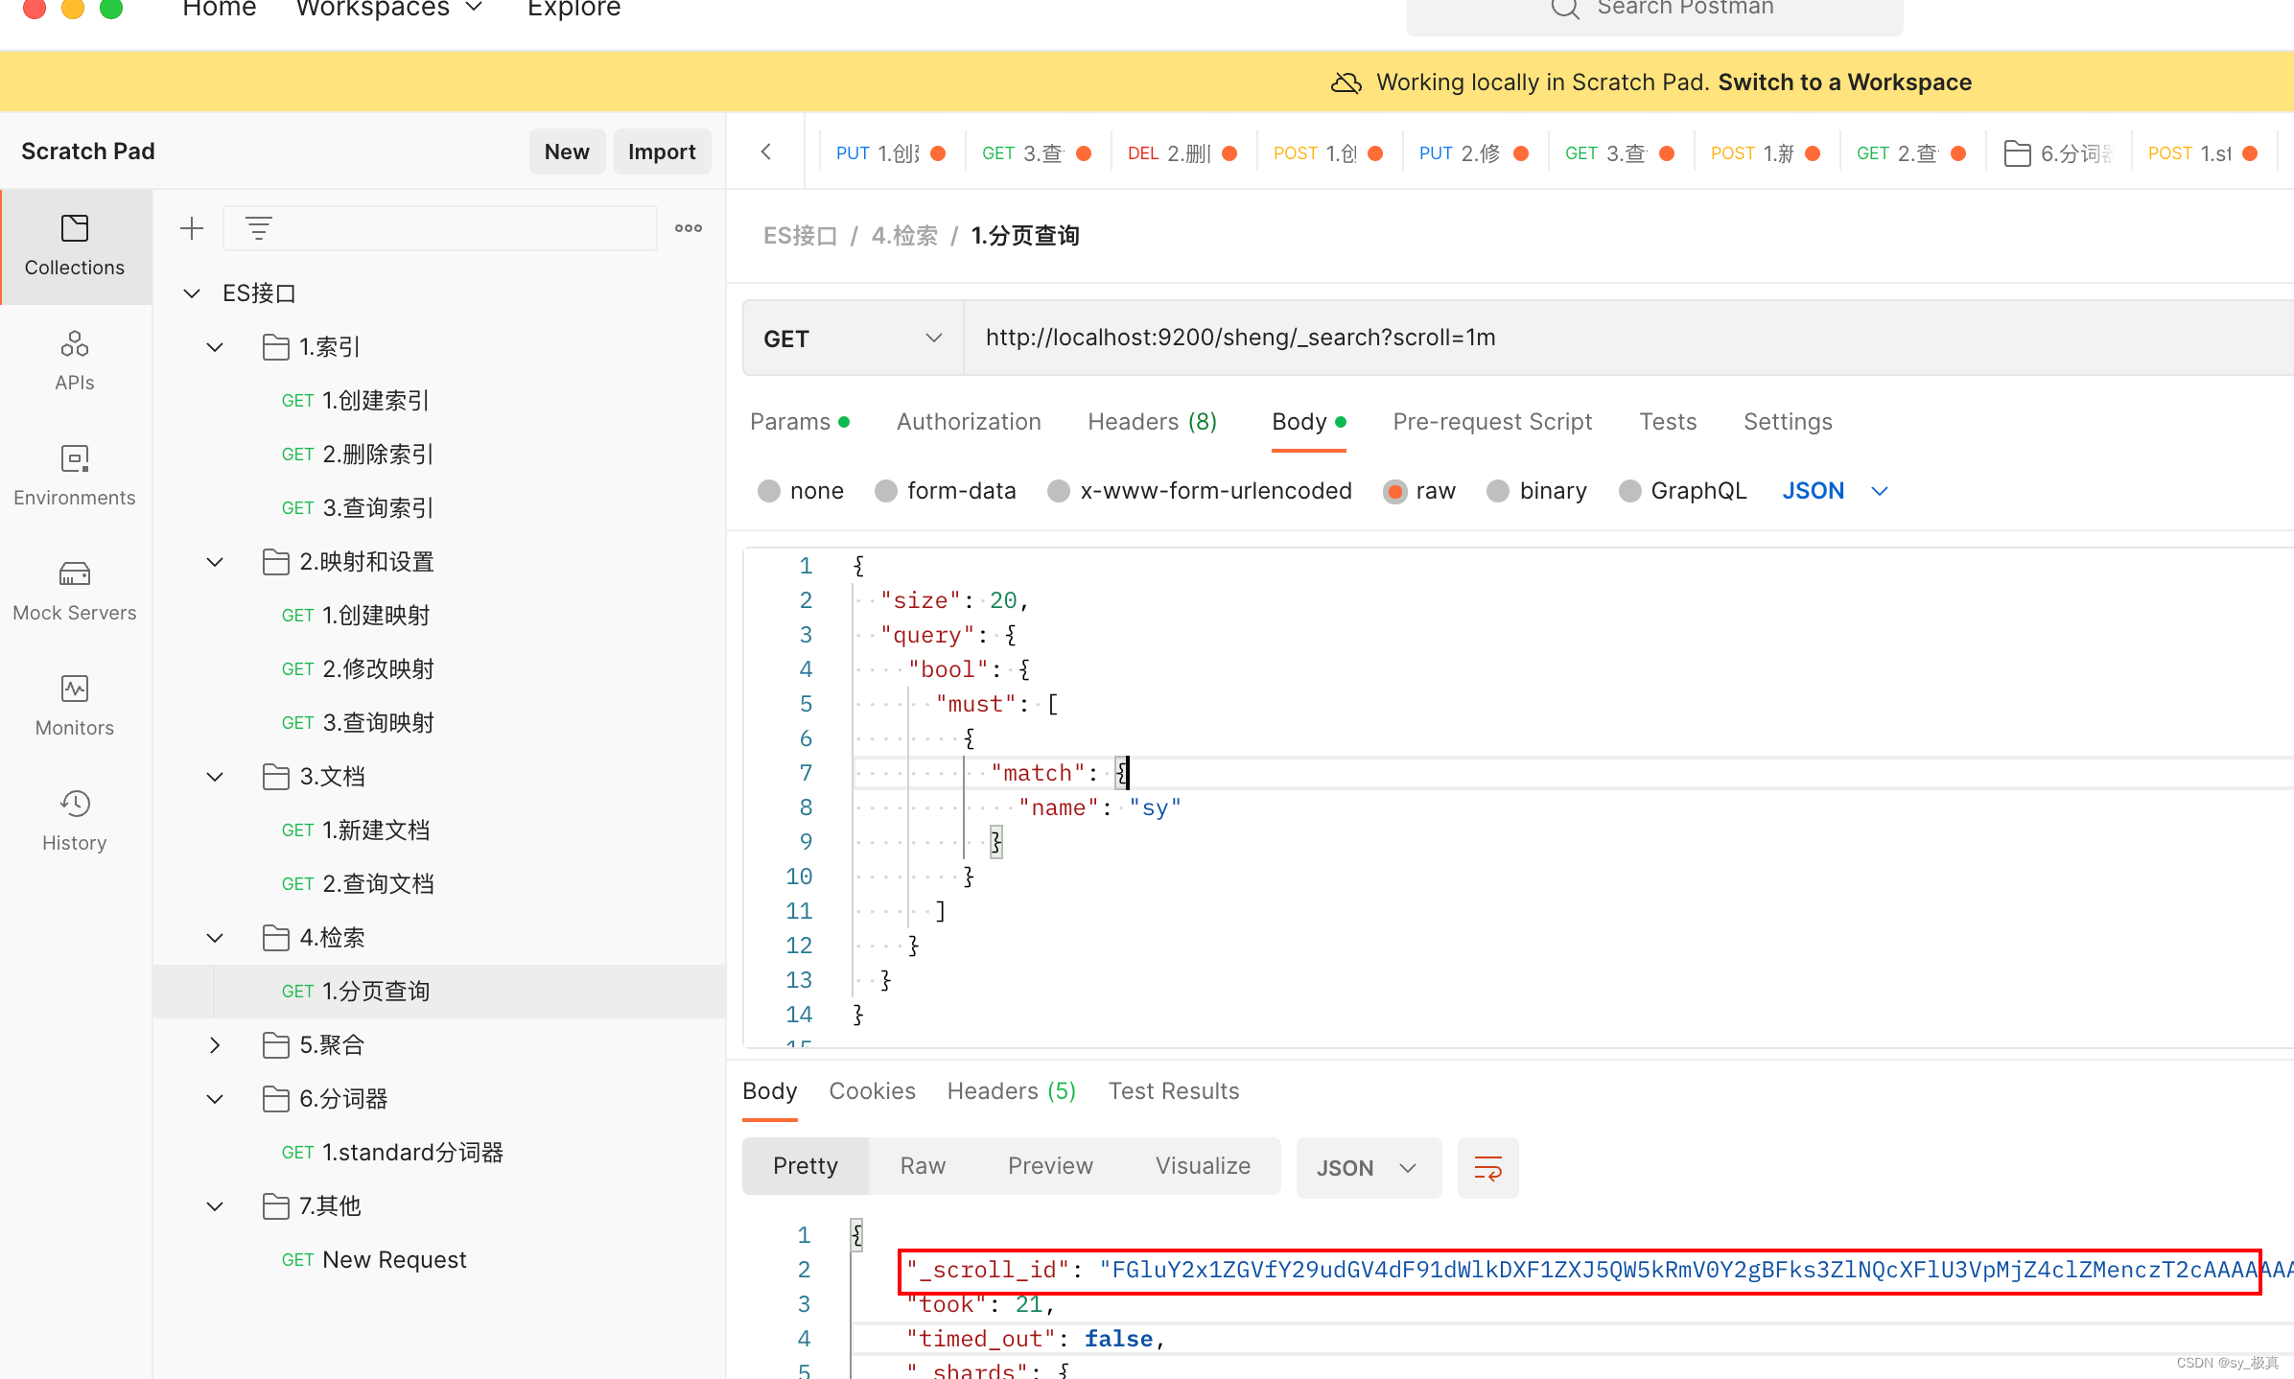The height and width of the screenshot is (1379, 2294).
Task: Click the 2.映射和设置 folder icon
Action: (x=276, y=562)
